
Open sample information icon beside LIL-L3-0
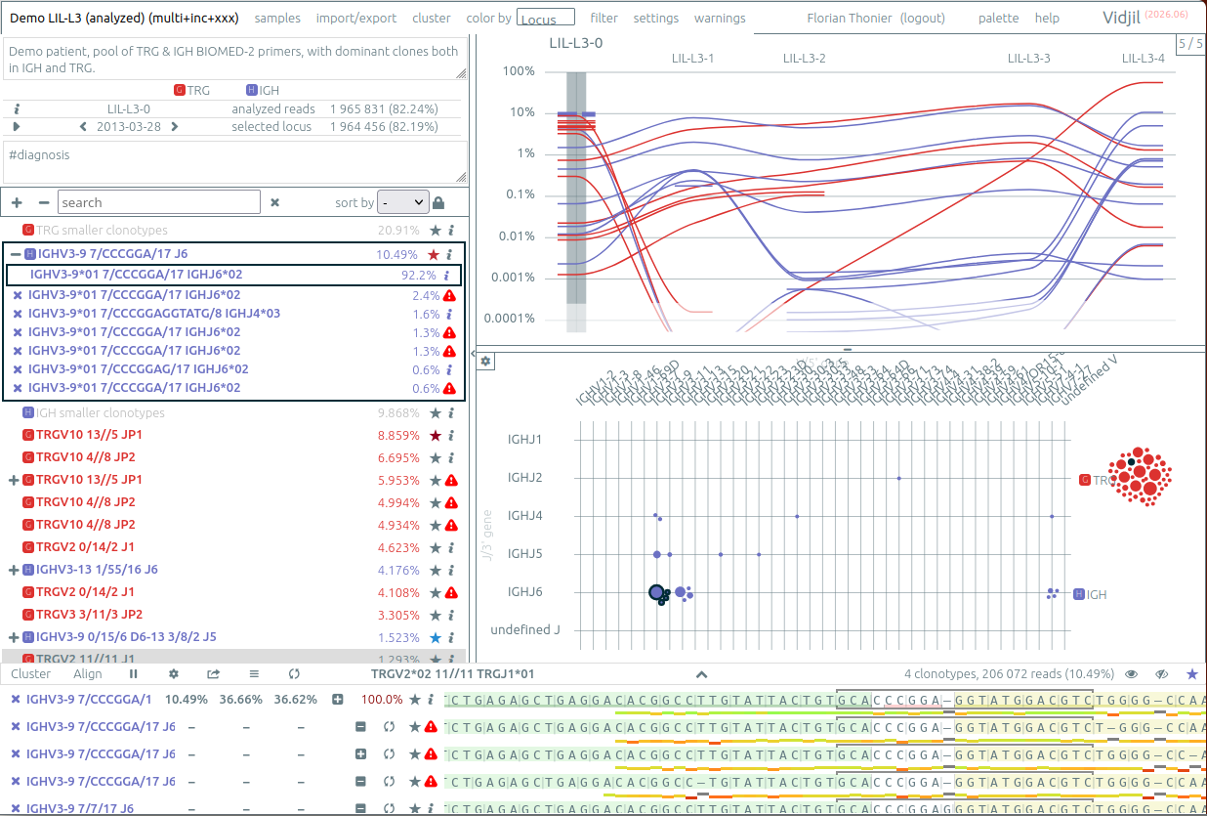tap(17, 109)
